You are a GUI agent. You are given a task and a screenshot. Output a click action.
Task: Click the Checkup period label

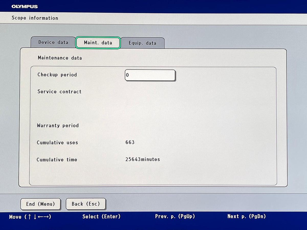tap(57, 75)
